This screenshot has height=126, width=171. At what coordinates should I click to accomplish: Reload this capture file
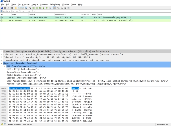[26, 8]
